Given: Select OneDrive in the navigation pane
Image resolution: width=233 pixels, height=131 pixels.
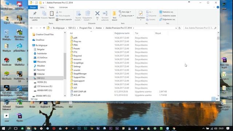Looking at the screenshot, I should [x=38, y=40].
